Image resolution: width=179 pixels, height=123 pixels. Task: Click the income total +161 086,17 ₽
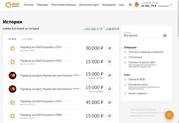(x=93, y=29)
